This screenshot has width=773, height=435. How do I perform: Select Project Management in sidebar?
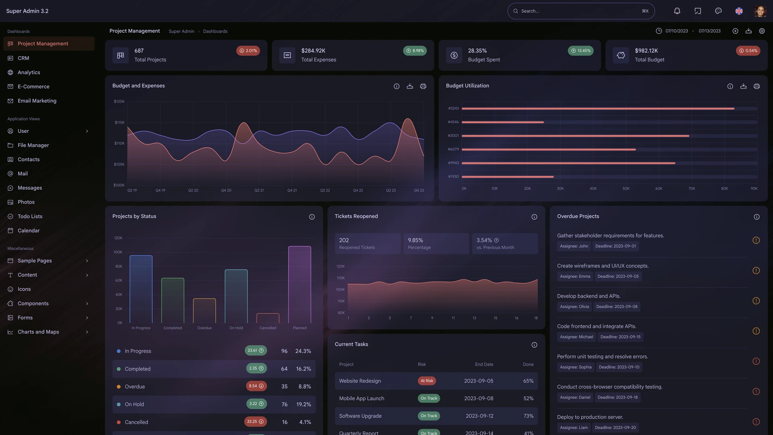[49, 43]
